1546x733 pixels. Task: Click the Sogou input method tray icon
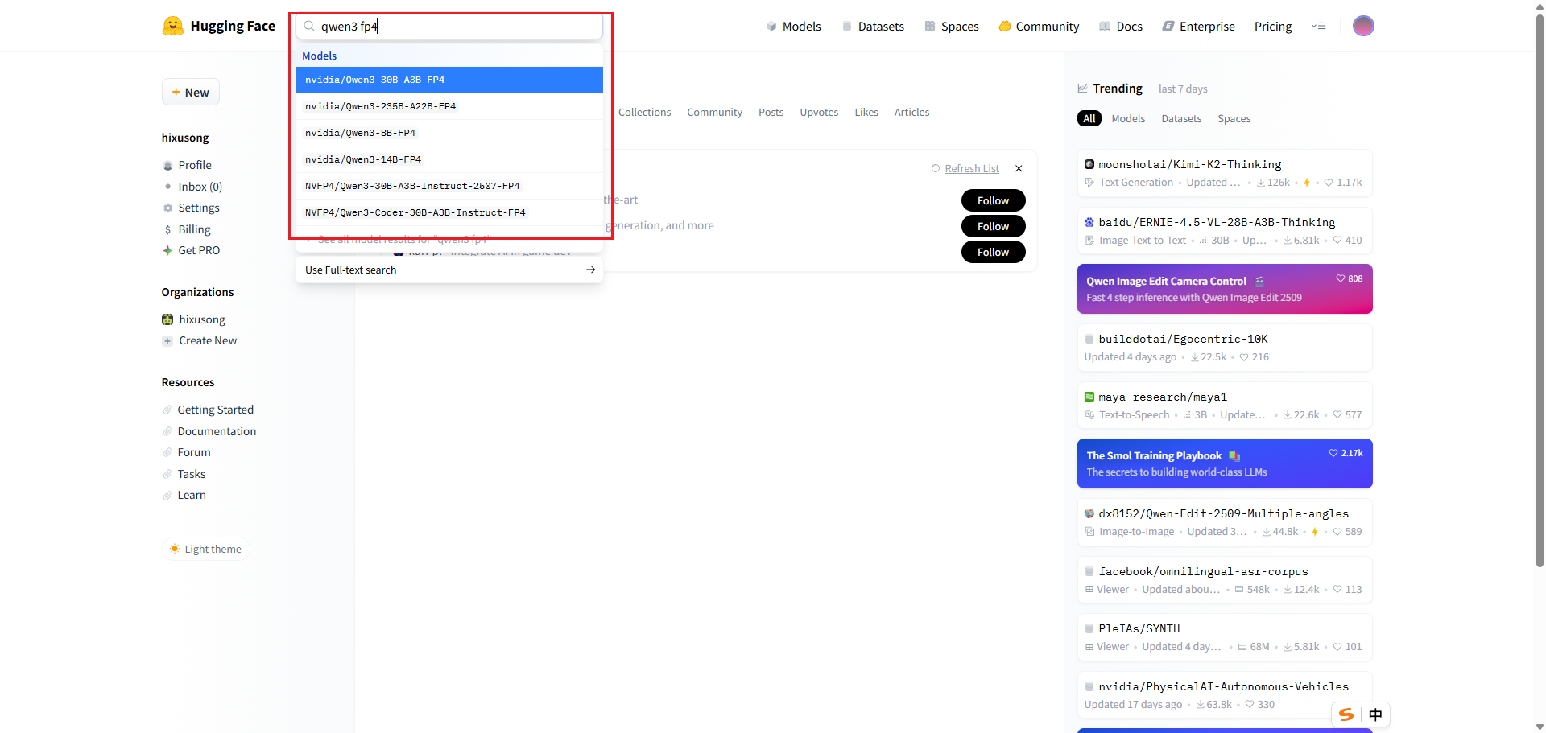(1346, 714)
